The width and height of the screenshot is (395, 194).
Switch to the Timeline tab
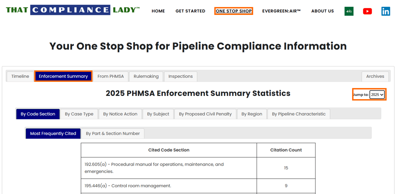(x=20, y=76)
